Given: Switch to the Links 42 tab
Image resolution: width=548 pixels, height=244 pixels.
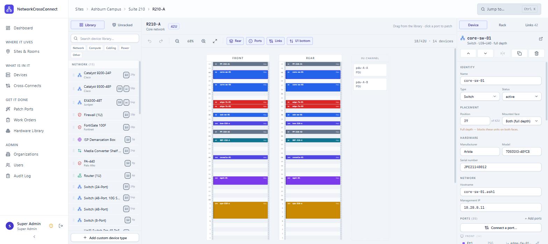Looking at the screenshot, I should pos(532,25).
